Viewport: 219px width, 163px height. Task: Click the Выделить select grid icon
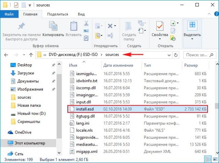[x=192, y=25]
